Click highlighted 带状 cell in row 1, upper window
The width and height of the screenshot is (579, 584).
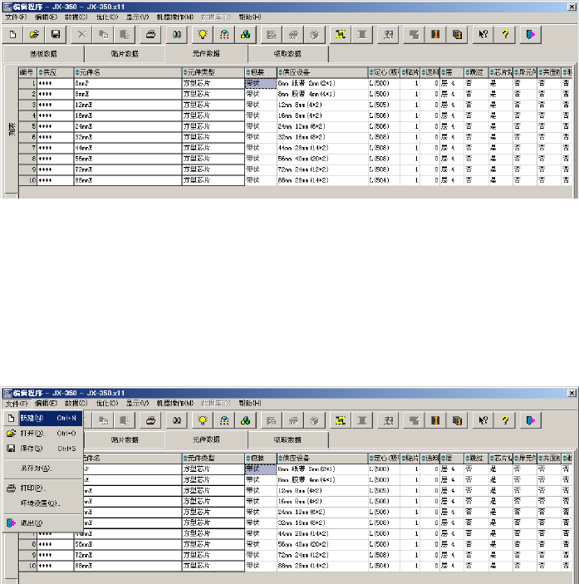click(261, 83)
